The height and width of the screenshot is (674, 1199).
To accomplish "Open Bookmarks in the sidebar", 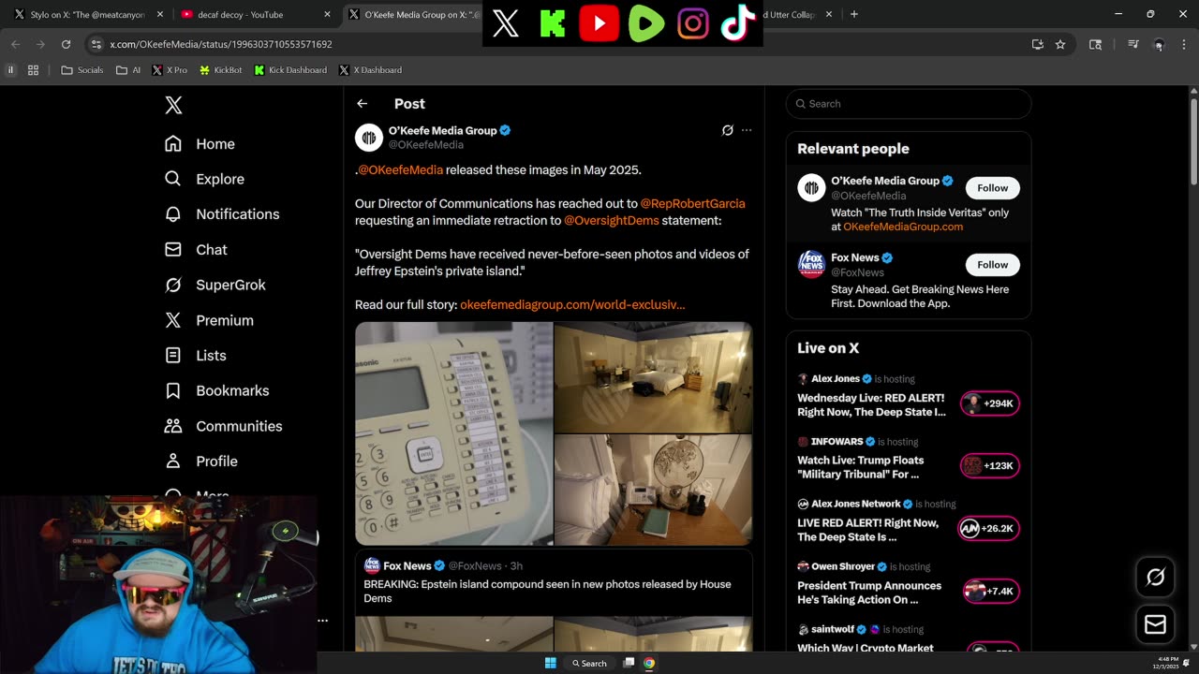I will [216, 390].
